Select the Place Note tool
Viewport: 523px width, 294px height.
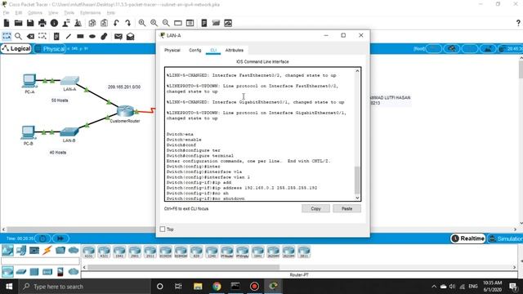pyautogui.click(x=56, y=36)
